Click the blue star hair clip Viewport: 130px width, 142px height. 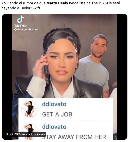click(x=48, y=47)
